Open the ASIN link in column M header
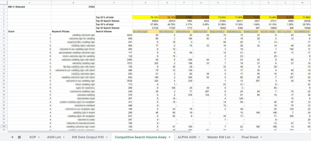Screen dimensions: 311x141 [x=302, y=32]
